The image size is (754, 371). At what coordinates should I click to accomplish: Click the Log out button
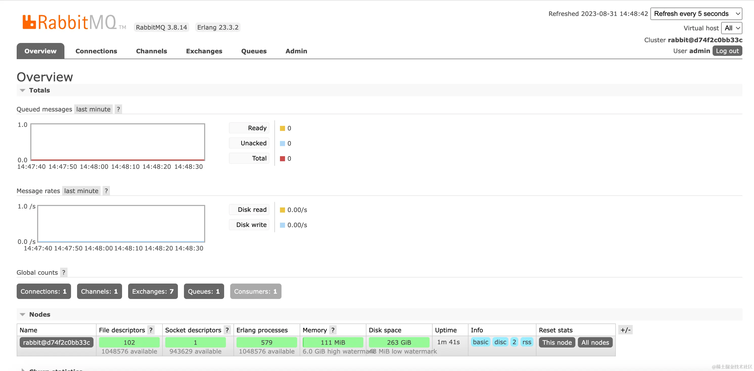coord(727,51)
